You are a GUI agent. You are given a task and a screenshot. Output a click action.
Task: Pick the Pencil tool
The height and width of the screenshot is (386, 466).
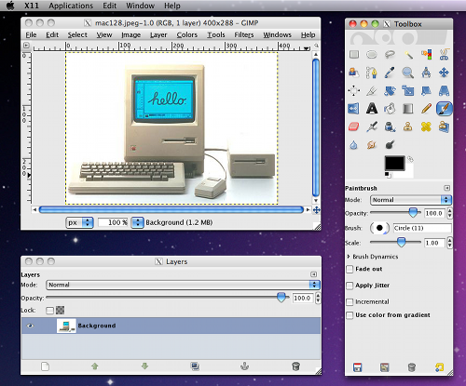click(x=426, y=109)
